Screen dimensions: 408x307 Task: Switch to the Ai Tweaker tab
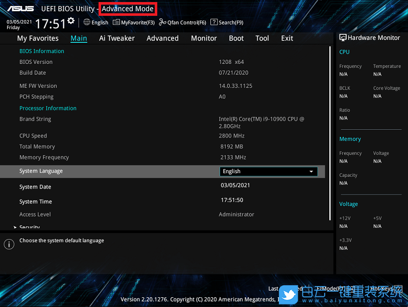click(x=117, y=38)
